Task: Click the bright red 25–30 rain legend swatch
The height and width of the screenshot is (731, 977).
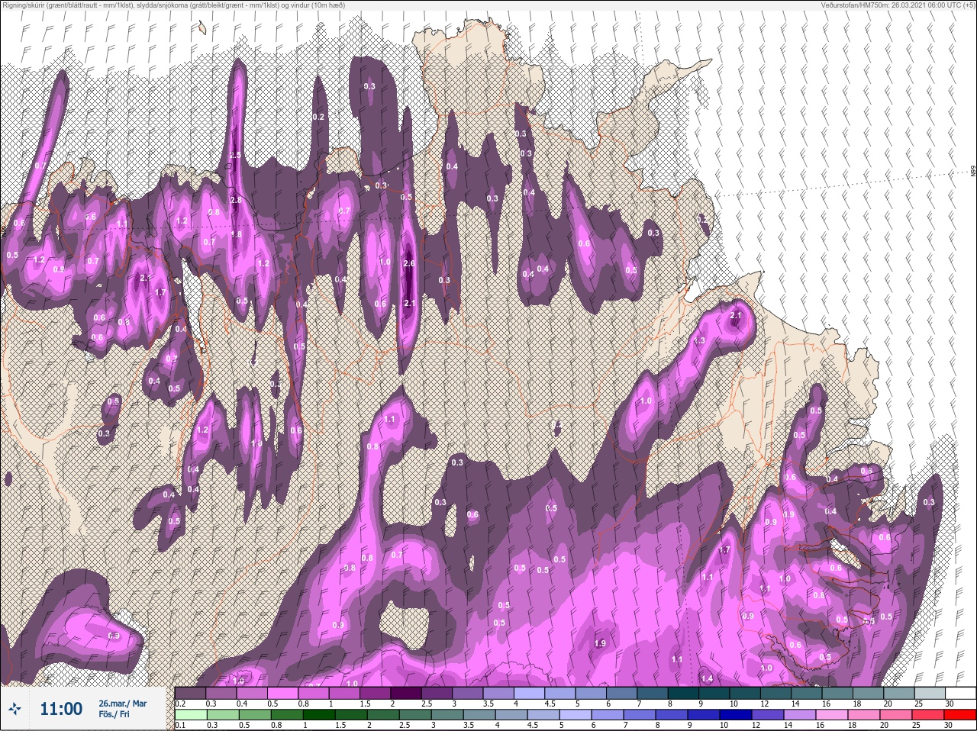Action: (x=959, y=714)
